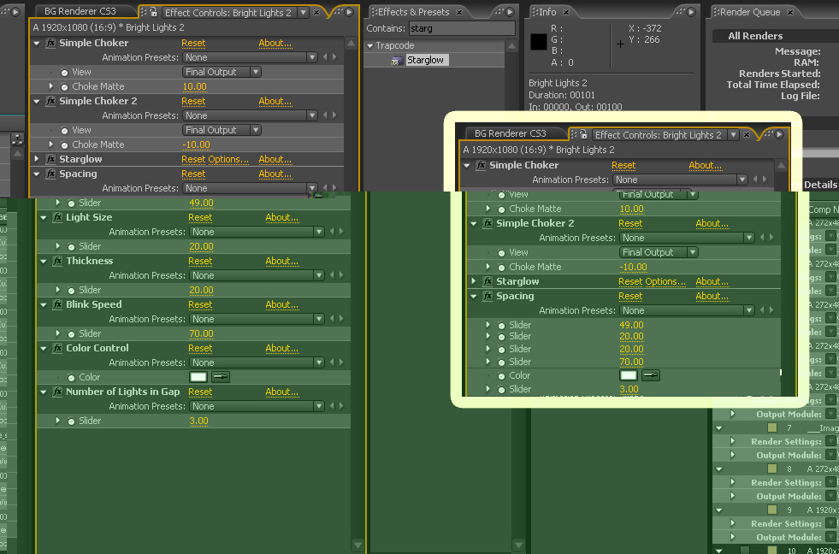Open the left Effect Controls panel menu
The height and width of the screenshot is (554, 839).
click(349, 12)
